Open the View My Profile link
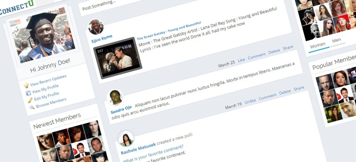Screen dimensions: 356x162 coord(45,89)
